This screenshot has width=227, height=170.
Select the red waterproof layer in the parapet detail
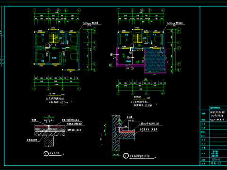click(127, 130)
